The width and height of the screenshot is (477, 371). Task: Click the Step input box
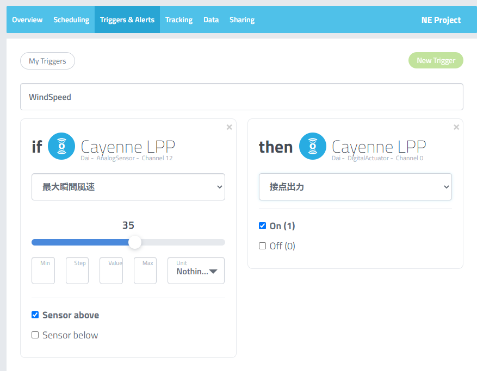pos(77,271)
